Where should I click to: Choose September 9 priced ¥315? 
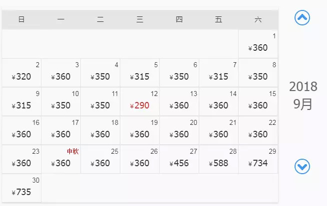(x=21, y=102)
